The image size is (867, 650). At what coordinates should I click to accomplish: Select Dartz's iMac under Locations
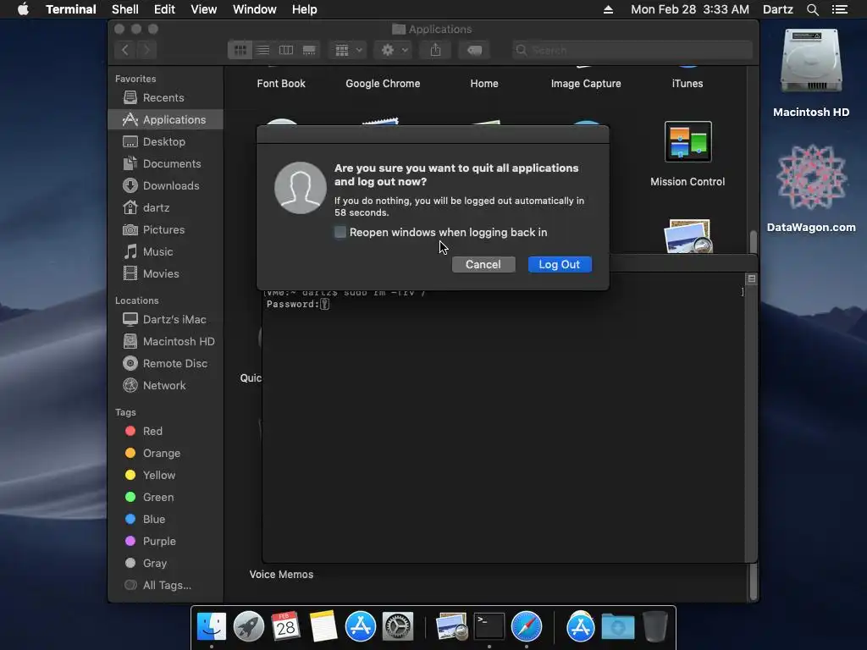click(x=165, y=319)
